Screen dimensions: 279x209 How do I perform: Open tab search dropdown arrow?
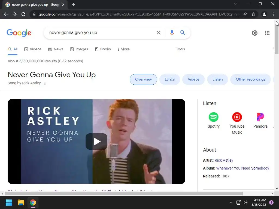coord(235,4)
